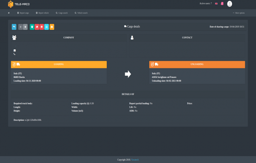Click the 'Height:' label

(17, 111)
